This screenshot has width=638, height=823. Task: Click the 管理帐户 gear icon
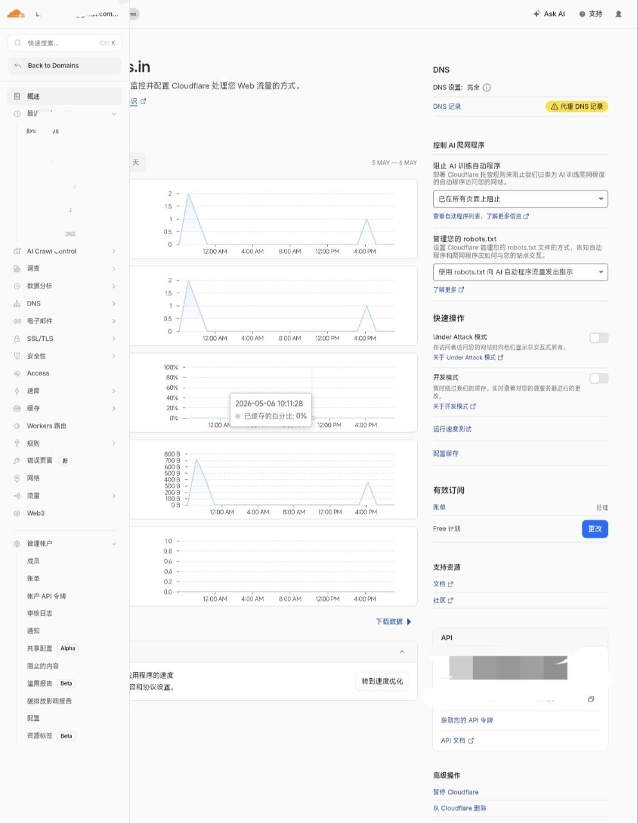coord(17,544)
